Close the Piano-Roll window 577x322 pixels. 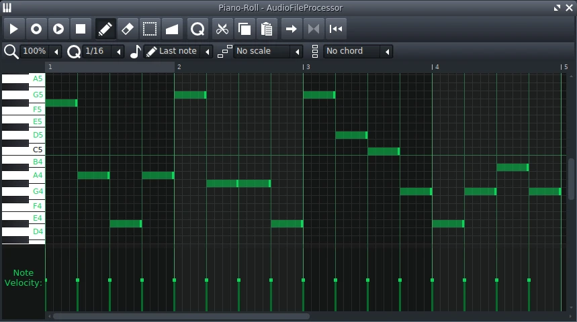[x=569, y=8]
